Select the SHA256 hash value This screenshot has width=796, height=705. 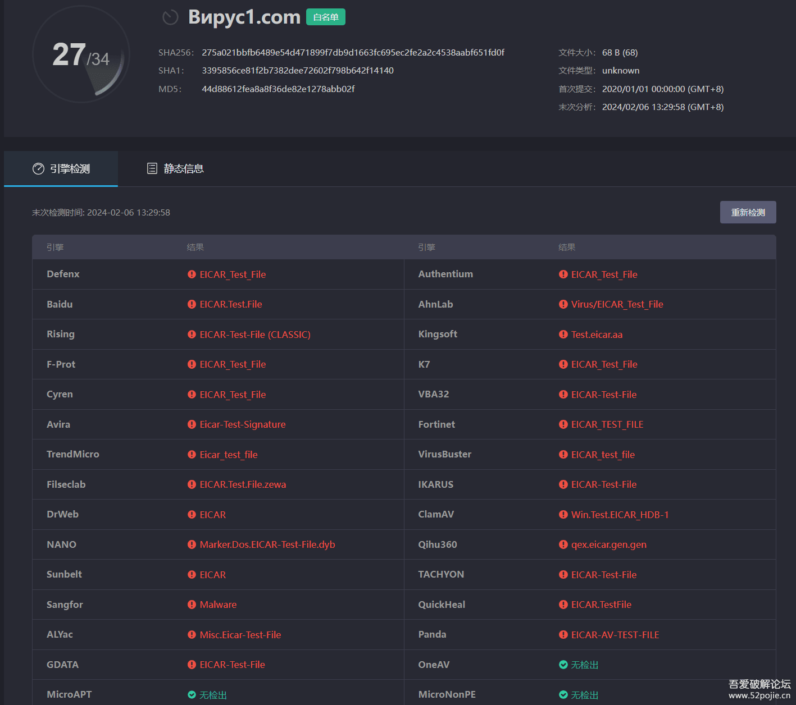click(x=353, y=53)
